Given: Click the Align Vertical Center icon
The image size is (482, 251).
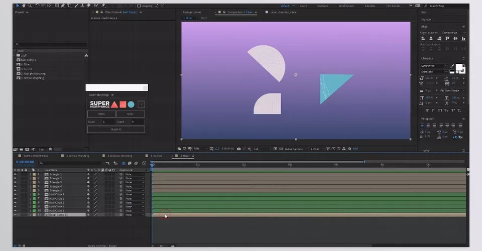Looking at the screenshot, I should (455, 38).
